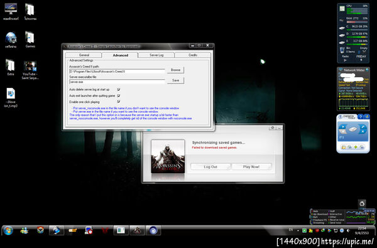The width and height of the screenshot is (377, 248).
Task: Select the Advanced tab
Action: pyautogui.click(x=120, y=55)
